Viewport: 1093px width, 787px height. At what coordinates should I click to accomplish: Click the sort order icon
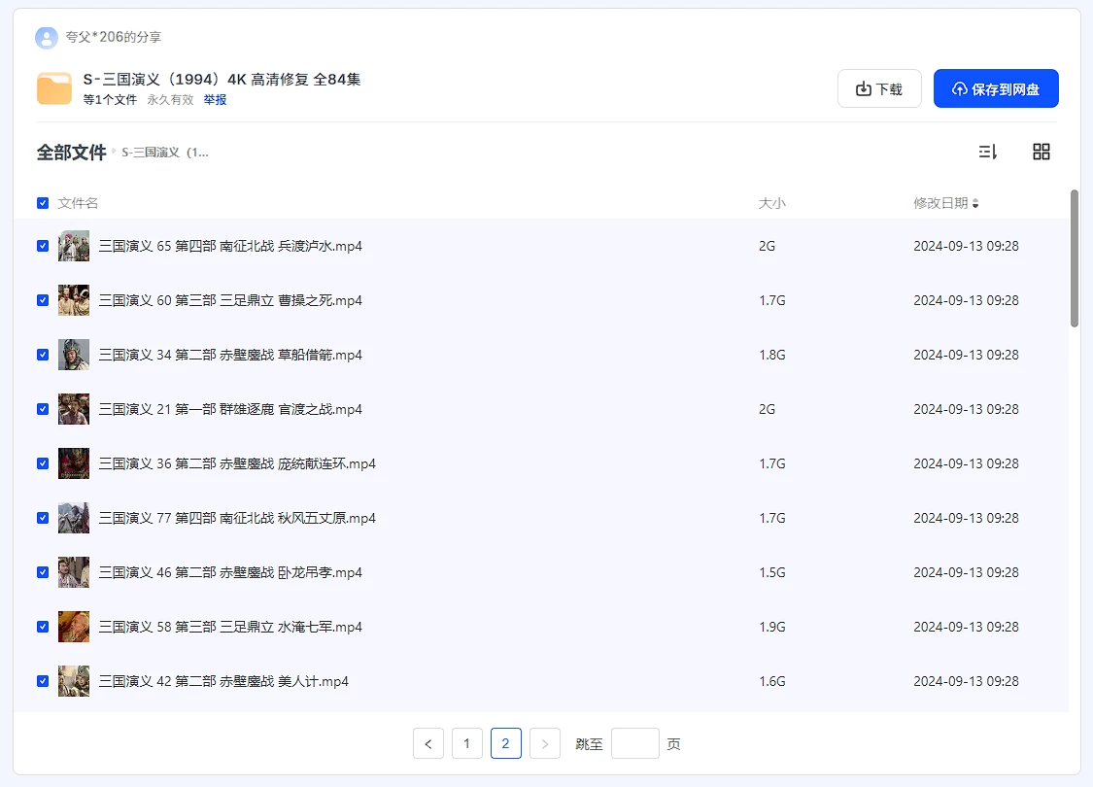click(x=987, y=152)
